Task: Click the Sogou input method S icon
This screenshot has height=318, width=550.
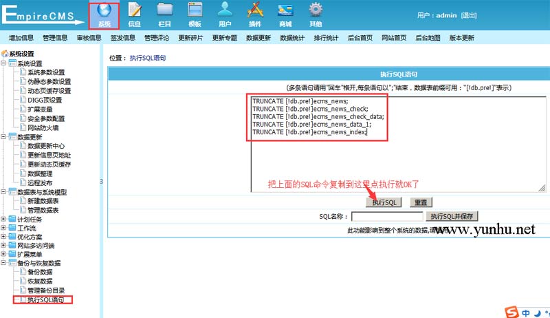Action: click(x=511, y=312)
